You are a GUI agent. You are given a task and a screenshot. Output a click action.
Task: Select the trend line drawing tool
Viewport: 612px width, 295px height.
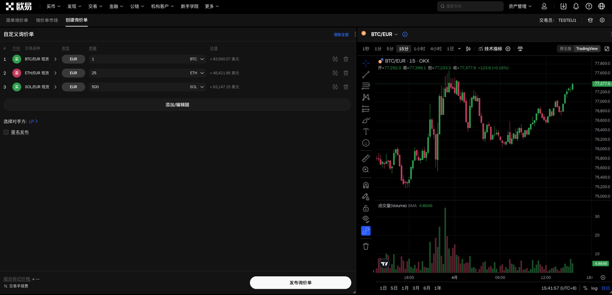(366, 74)
